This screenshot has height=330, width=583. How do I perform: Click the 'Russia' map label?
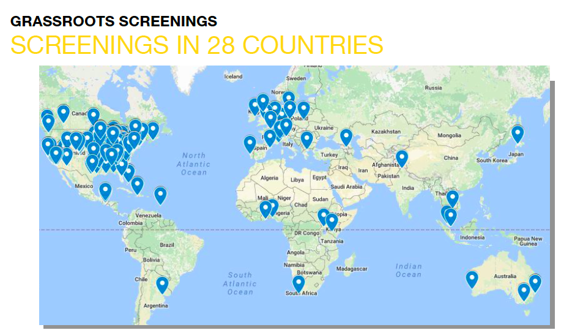434,88
